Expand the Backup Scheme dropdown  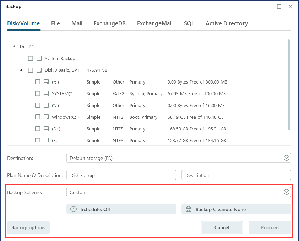(x=287, y=192)
